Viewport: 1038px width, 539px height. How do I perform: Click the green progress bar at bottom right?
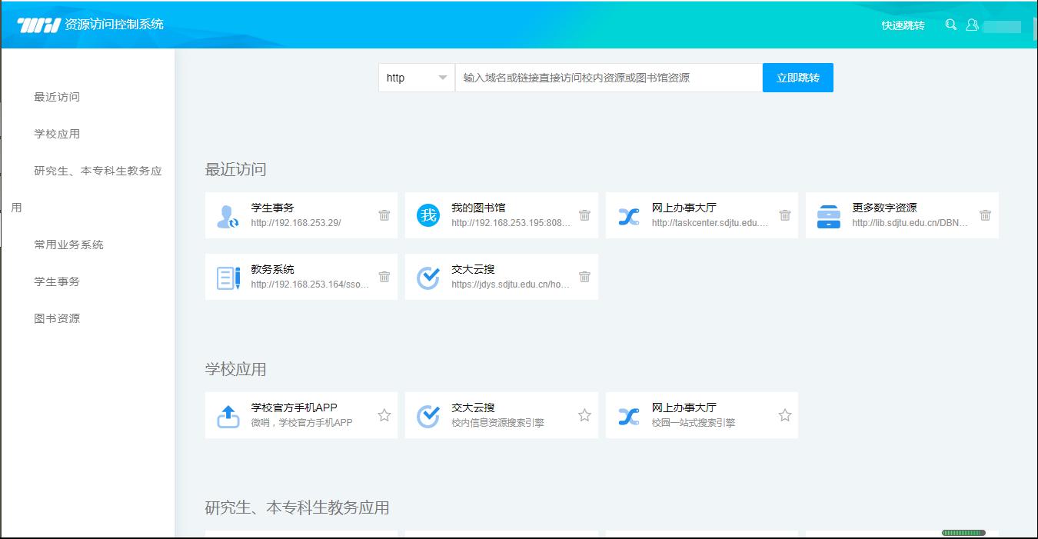[x=963, y=532]
